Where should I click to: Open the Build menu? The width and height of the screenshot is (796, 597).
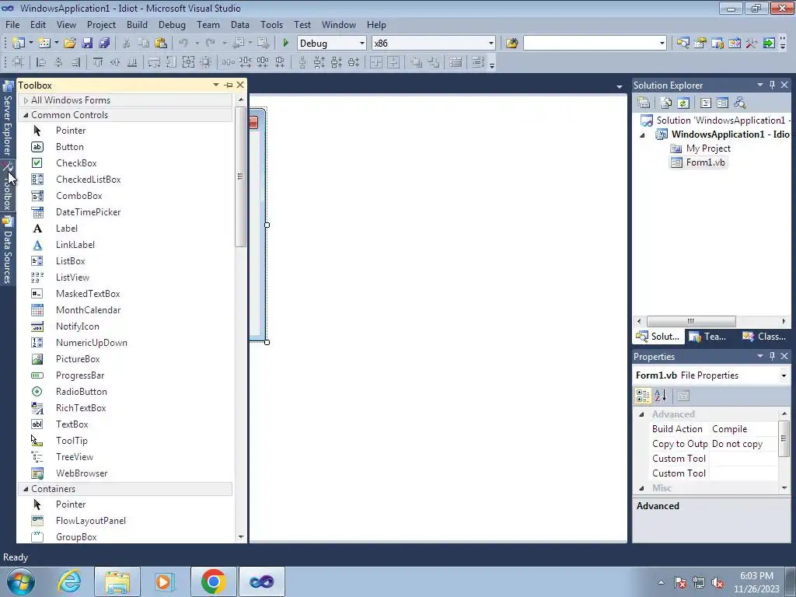137,24
